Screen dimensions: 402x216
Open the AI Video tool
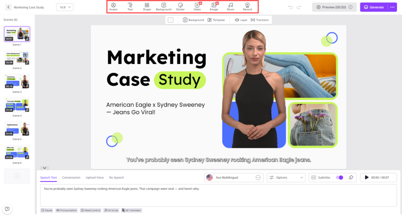click(197, 7)
